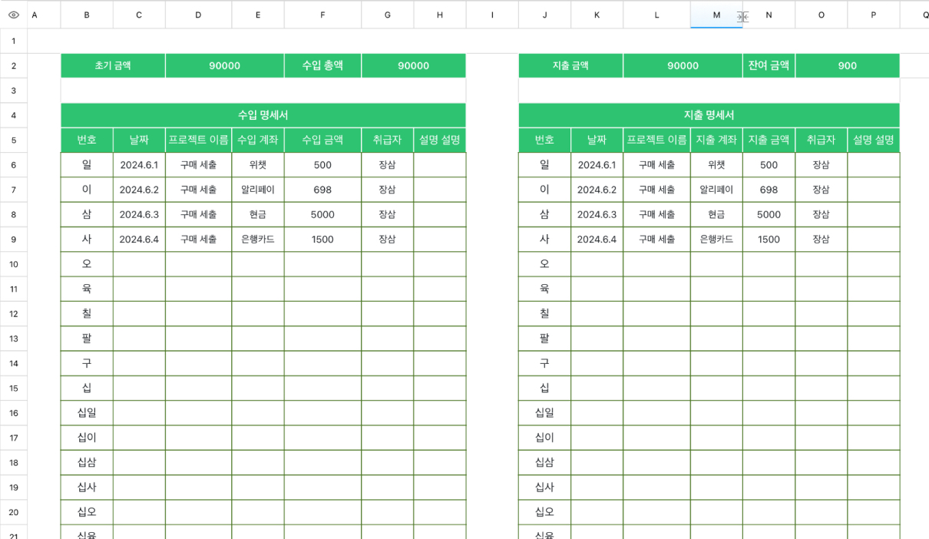The width and height of the screenshot is (929, 539).
Task: Select the 칠 row number in expense table
Action: (544, 314)
